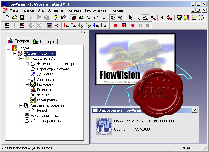The width and height of the screenshot is (209, 152).
Task: Open the Вставить menu
Action: 55,10
